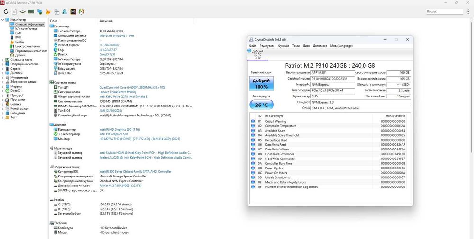The width and height of the screenshot is (474, 239).
Task: Expand the Тест tree node
Action: point(2,117)
